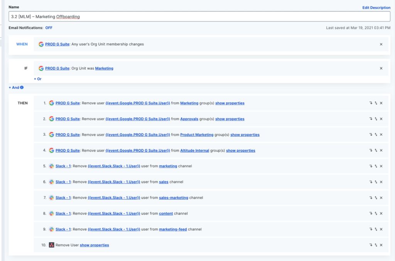Add an And condition group
This screenshot has height=261, width=395.
coord(14,87)
